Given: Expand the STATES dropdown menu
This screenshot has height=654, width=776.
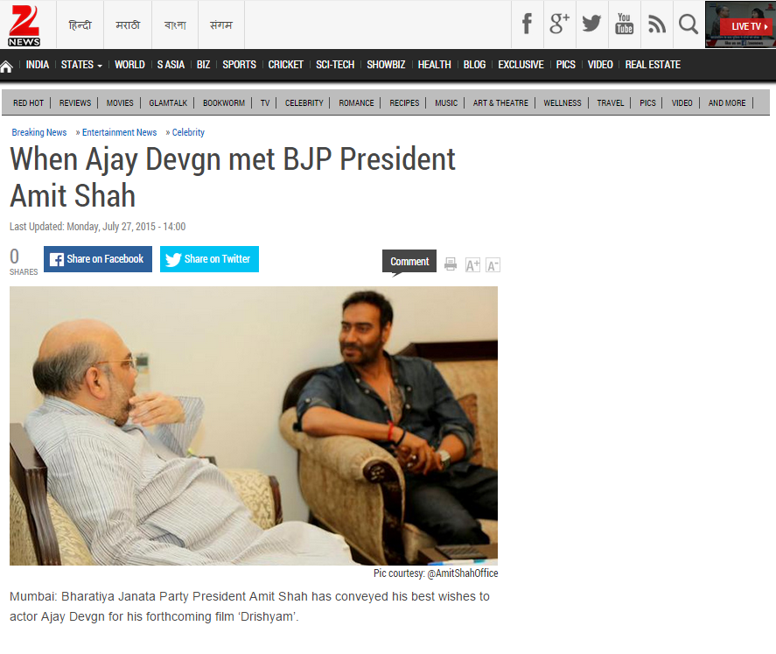Looking at the screenshot, I should tap(81, 65).
